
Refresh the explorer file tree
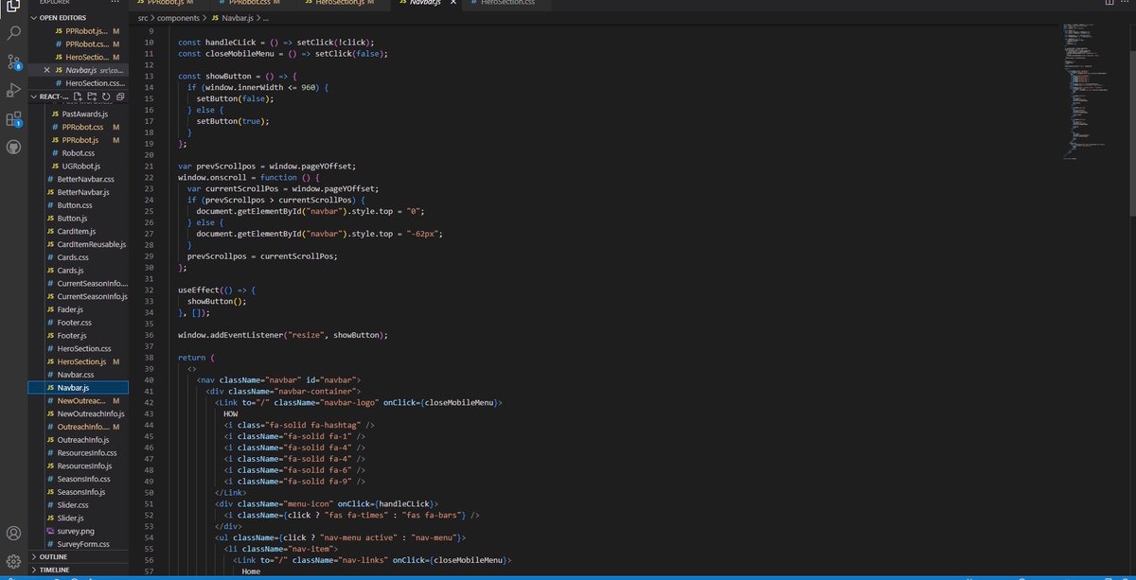pyautogui.click(x=105, y=97)
